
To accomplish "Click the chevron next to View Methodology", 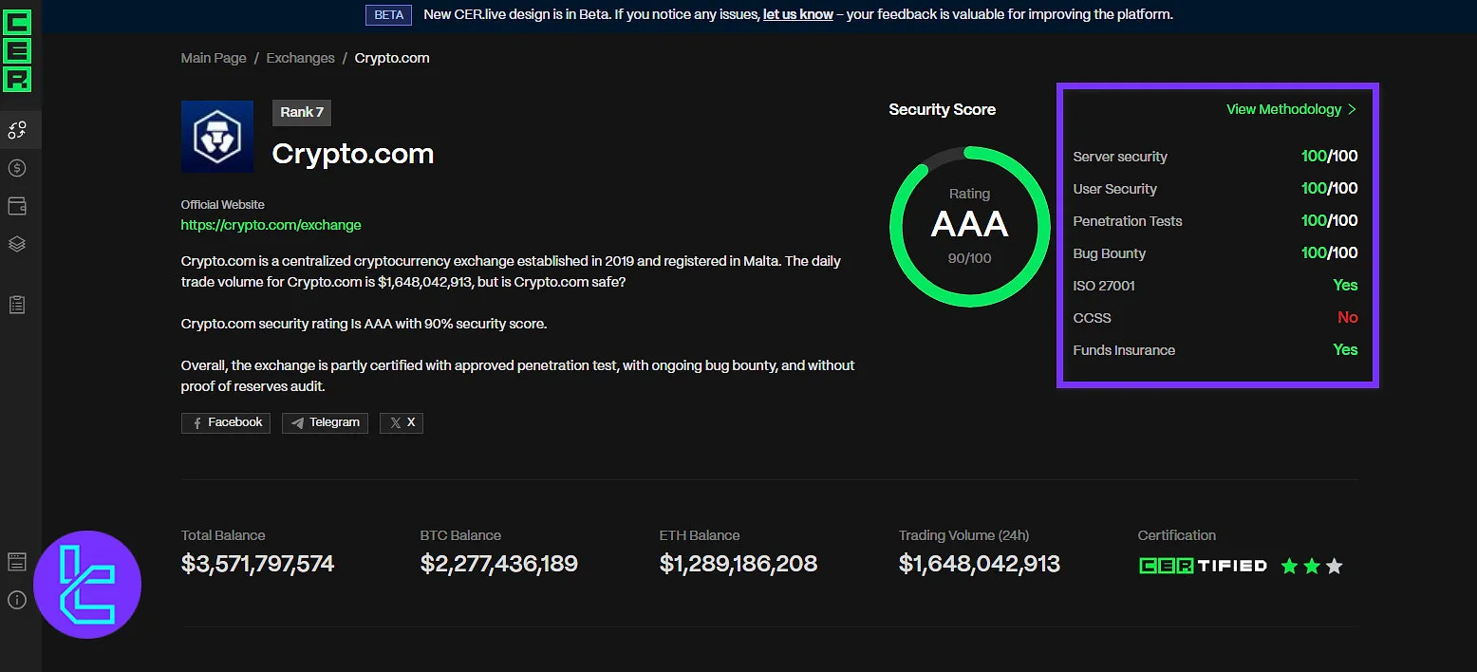I will pyautogui.click(x=1352, y=109).
